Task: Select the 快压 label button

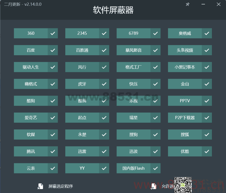Action: click(x=134, y=84)
